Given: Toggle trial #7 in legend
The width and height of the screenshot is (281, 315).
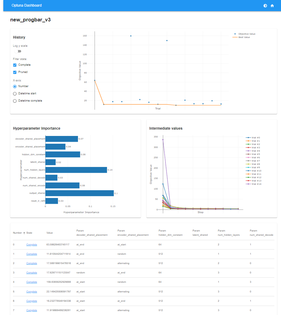Looking at the screenshot, I should coord(253,161).
